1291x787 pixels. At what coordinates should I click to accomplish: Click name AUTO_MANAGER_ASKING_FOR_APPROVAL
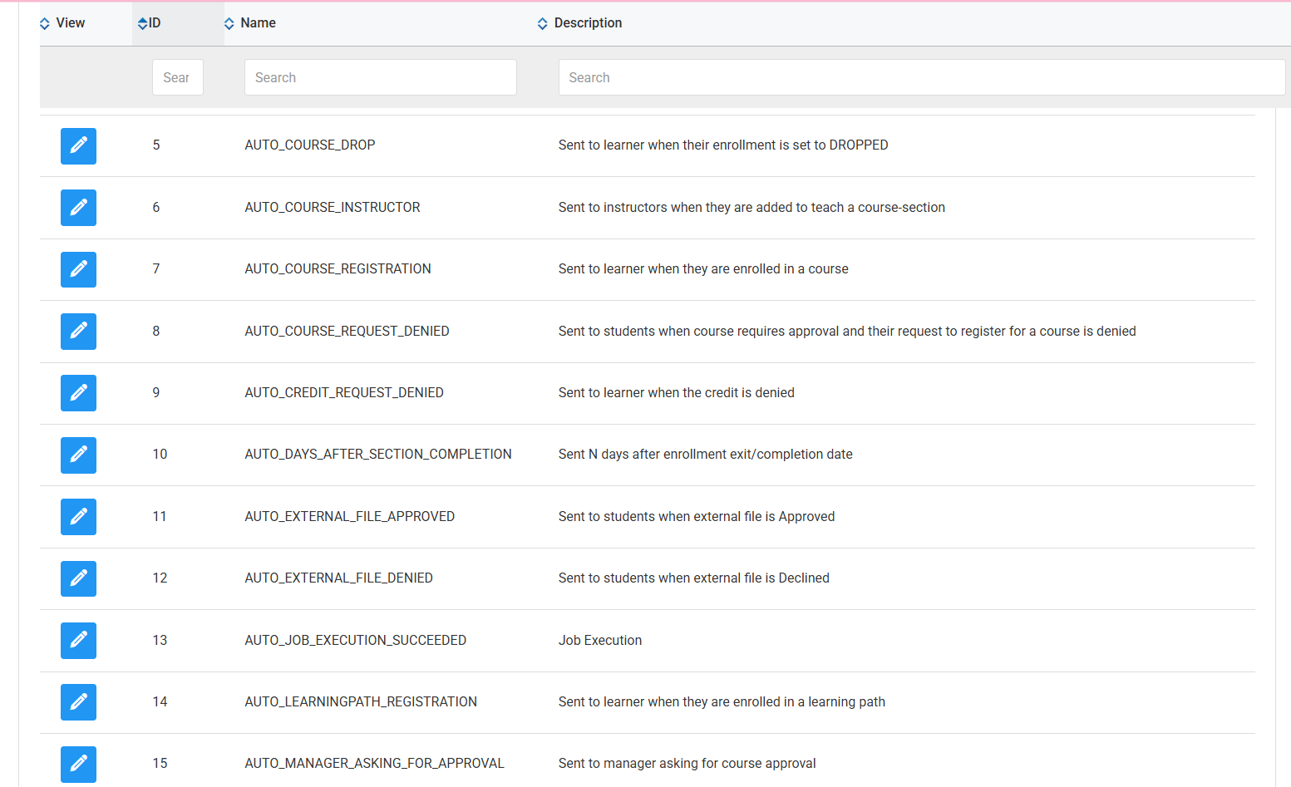(375, 764)
